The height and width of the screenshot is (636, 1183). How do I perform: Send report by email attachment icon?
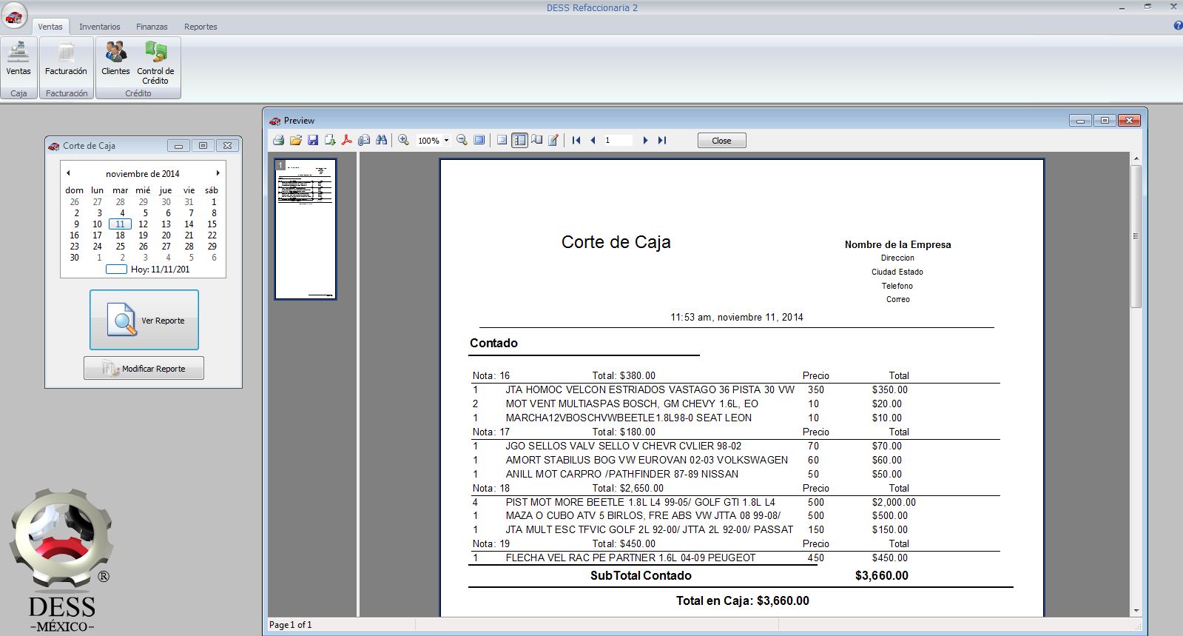pyautogui.click(x=364, y=140)
